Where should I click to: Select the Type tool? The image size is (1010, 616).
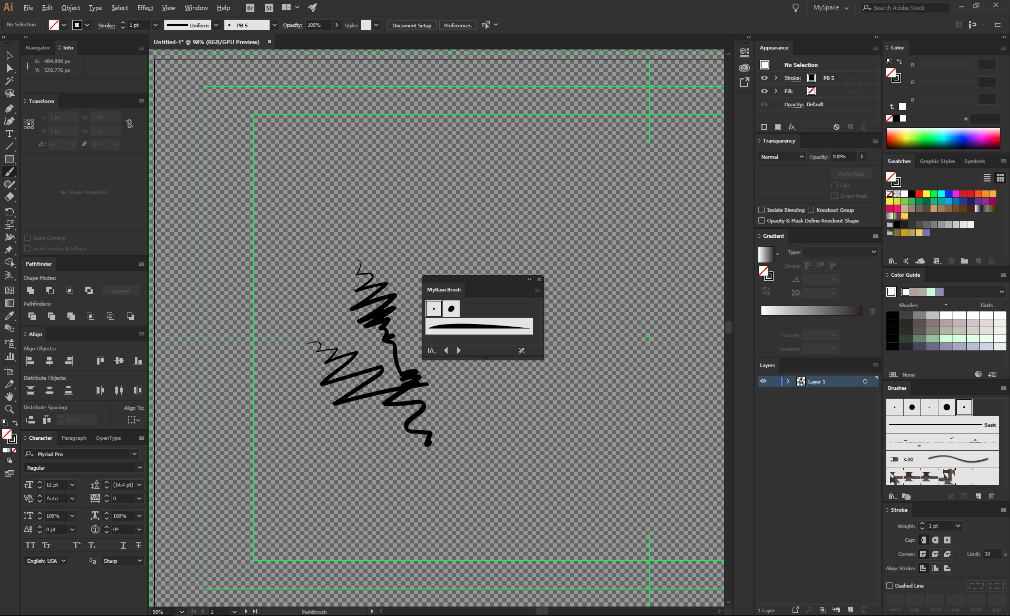point(9,134)
